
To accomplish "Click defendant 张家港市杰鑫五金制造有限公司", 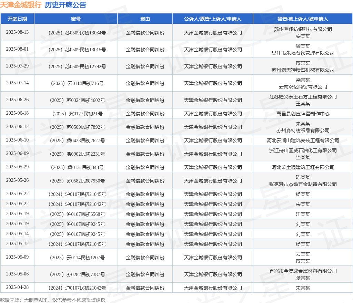I will pos(303,184).
